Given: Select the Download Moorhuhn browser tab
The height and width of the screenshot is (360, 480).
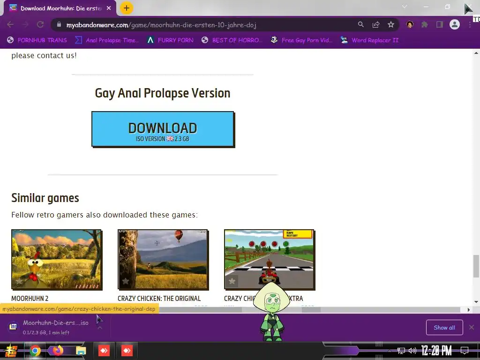Looking at the screenshot, I should (x=60, y=8).
